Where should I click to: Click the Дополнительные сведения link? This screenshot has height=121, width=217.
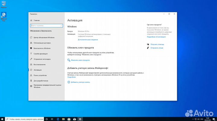point(88,40)
